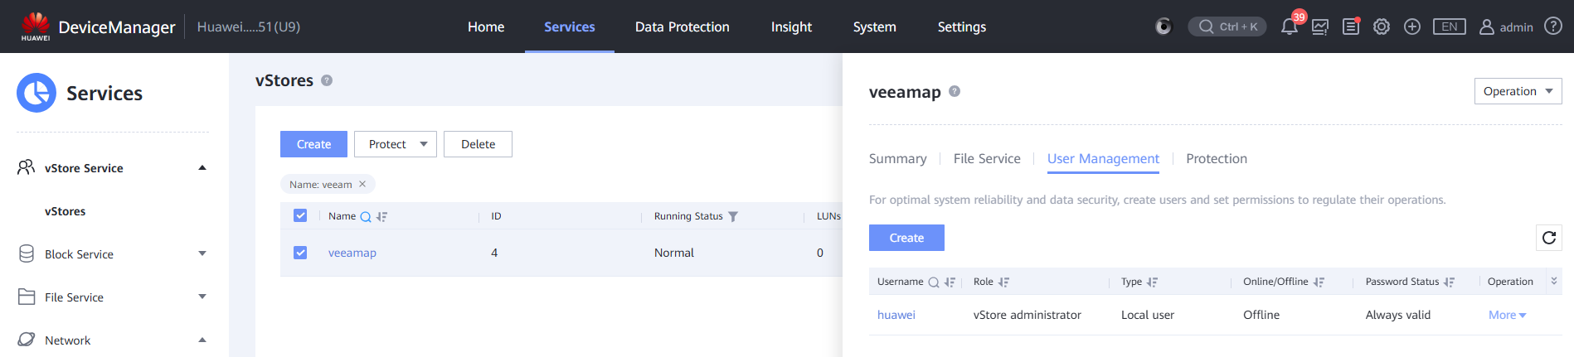
Task: Open help icon beside veeamap title
Action: click(955, 91)
